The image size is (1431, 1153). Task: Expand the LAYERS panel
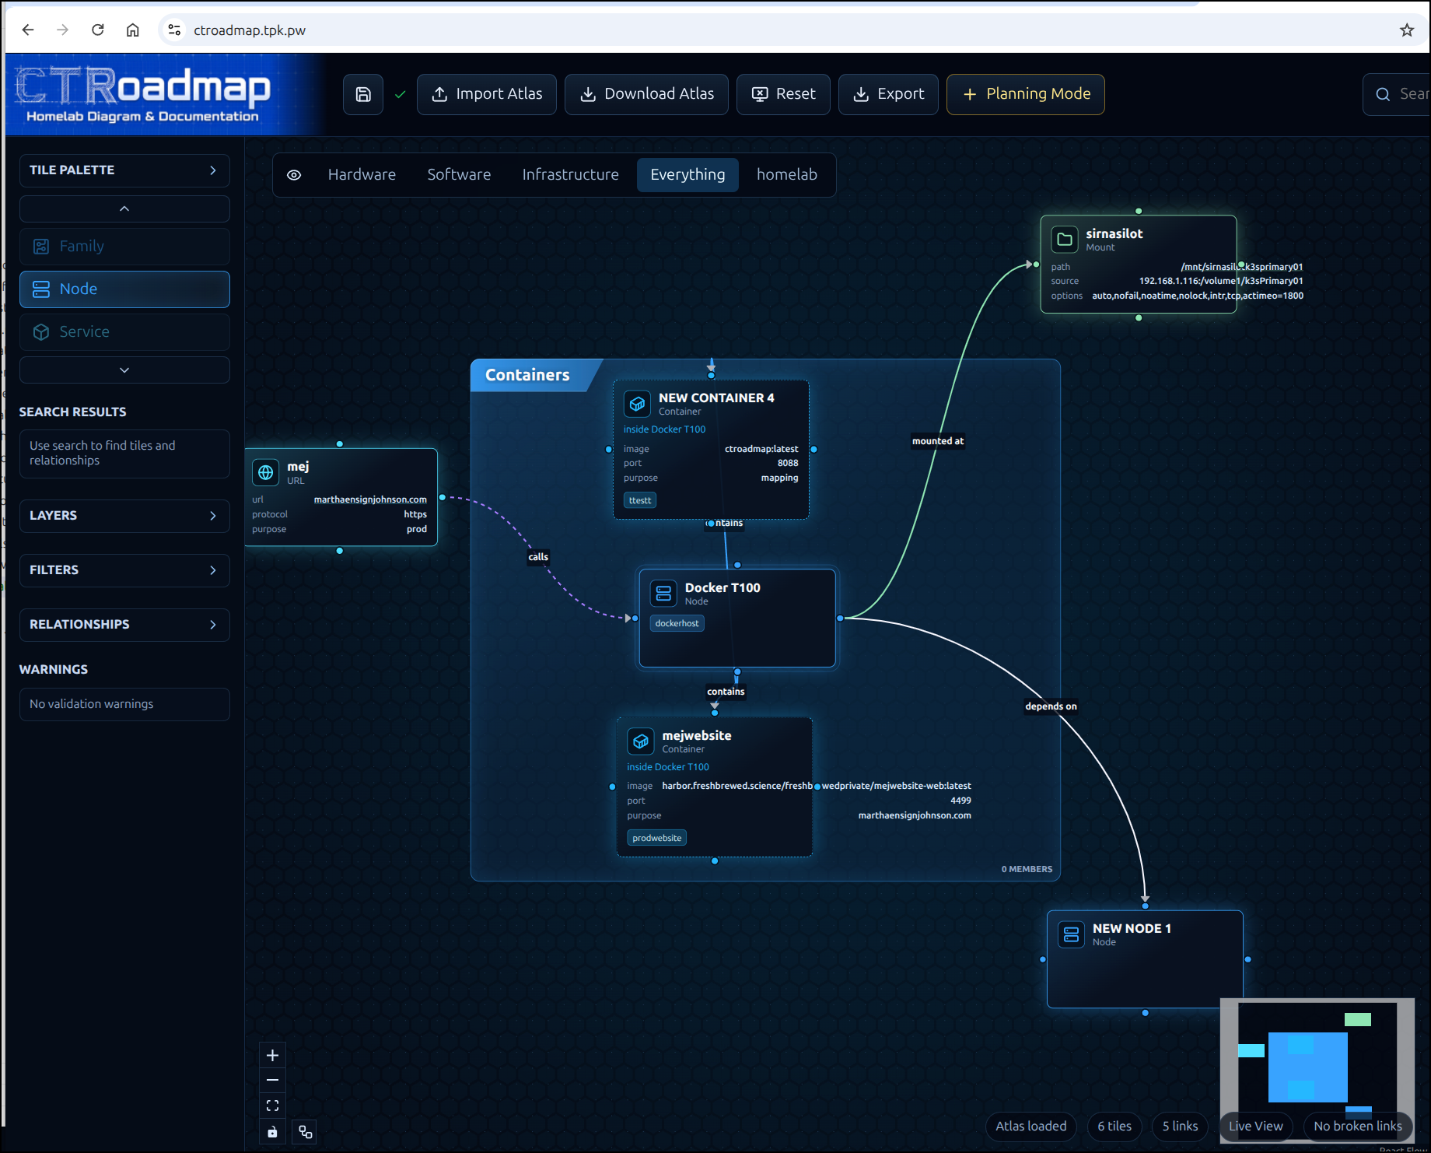(124, 516)
